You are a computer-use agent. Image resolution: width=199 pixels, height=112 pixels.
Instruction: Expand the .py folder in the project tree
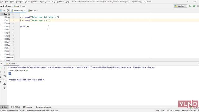[2, 17]
